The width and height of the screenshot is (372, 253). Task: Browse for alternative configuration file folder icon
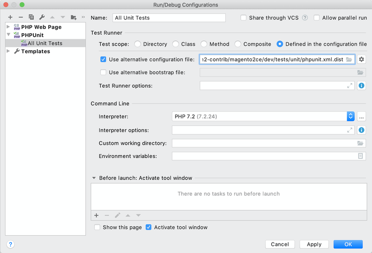point(349,60)
